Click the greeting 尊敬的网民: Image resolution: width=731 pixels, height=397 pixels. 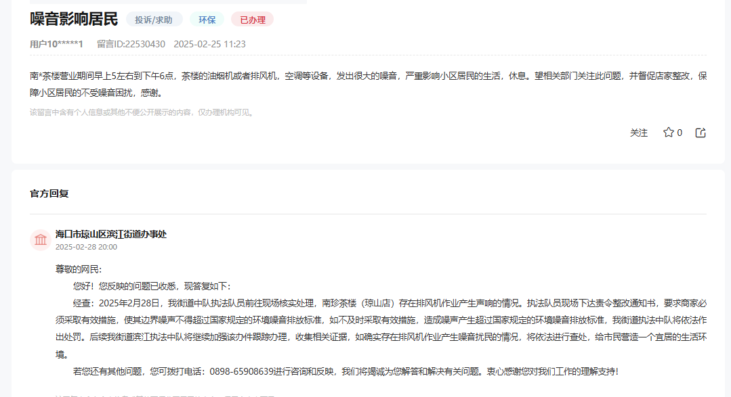pos(79,269)
